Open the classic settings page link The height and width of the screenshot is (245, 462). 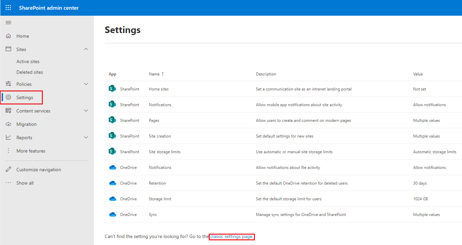231,237
